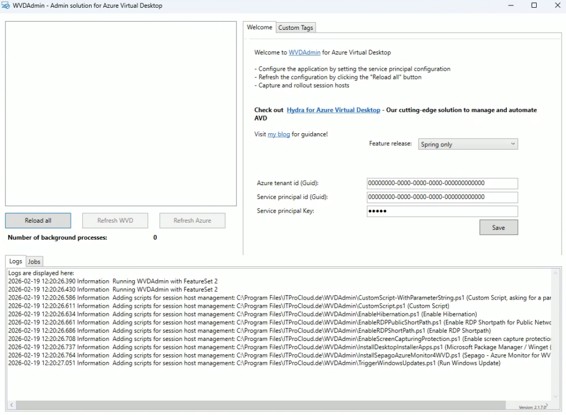Image resolution: width=566 pixels, height=415 pixels.
Task: Open the WVDAdmin hyperlink in welcome text
Action: (x=304, y=52)
